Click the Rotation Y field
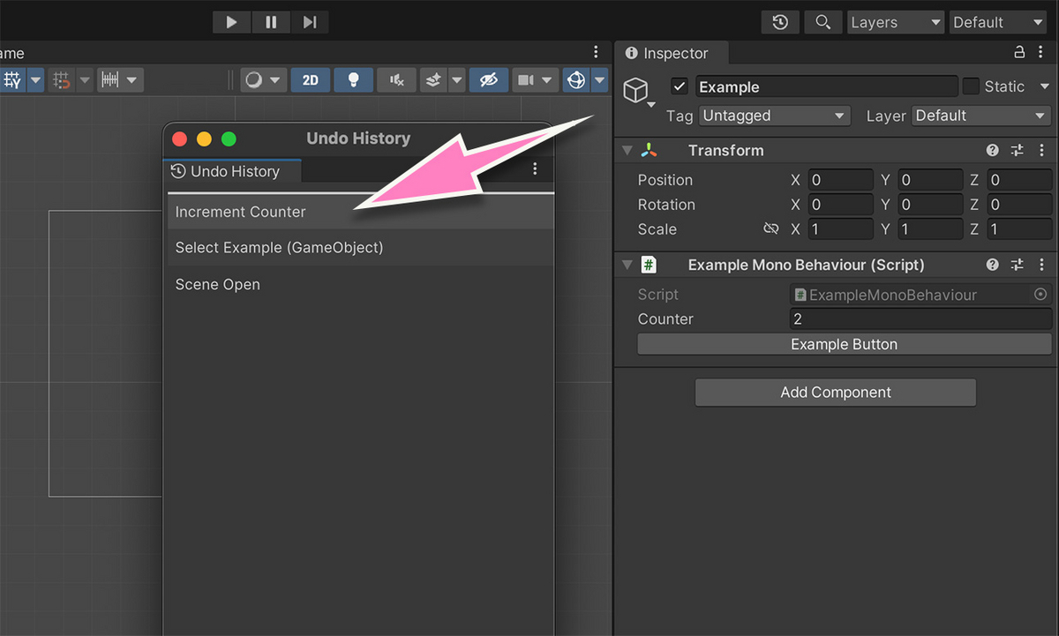The height and width of the screenshot is (636, 1059). click(931, 205)
